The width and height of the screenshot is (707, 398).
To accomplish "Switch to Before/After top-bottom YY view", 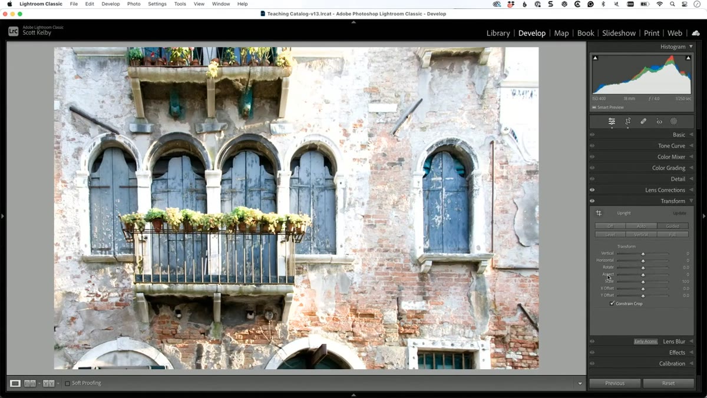I will point(48,383).
